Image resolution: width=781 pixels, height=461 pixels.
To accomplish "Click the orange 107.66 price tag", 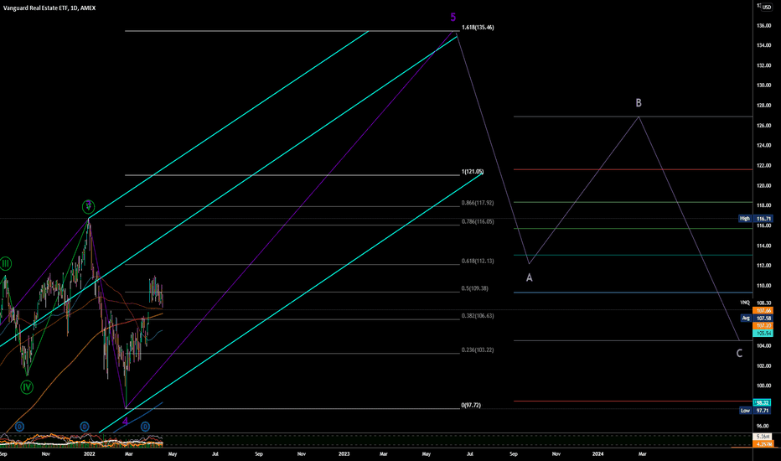I will (763, 310).
